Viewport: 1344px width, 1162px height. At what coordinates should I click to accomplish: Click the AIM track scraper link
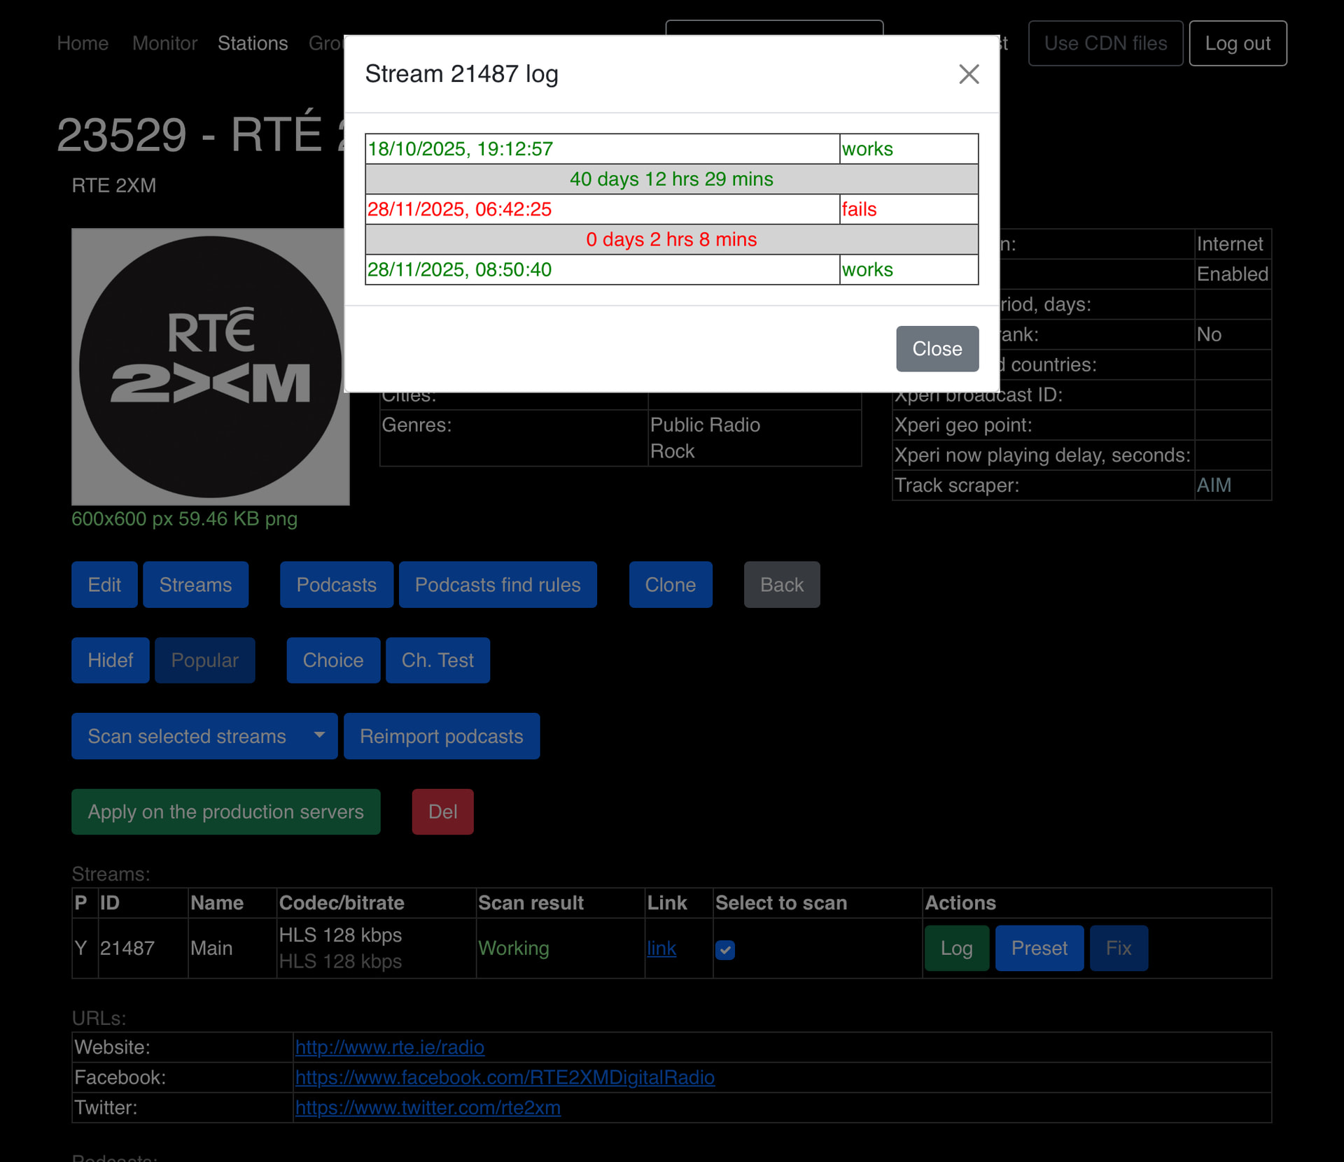pyautogui.click(x=1213, y=485)
